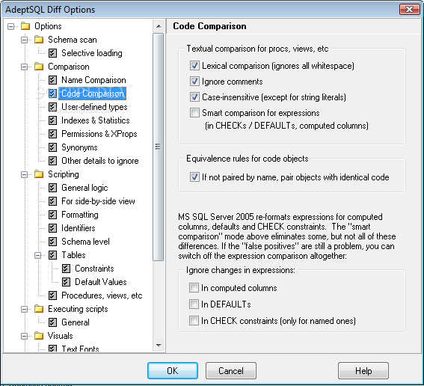Open Default Values options page
The image size is (424, 386).
(101, 282)
